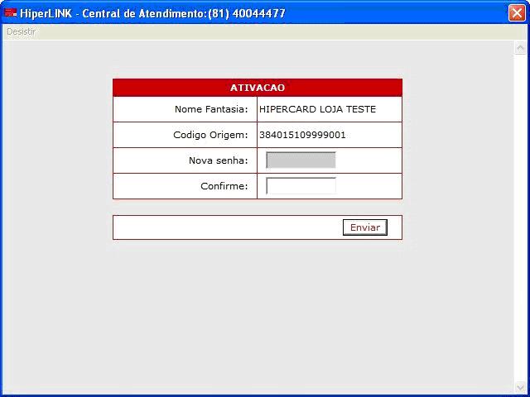Click the Codigo Origem label
The height and width of the screenshot is (397, 530).
(210, 135)
